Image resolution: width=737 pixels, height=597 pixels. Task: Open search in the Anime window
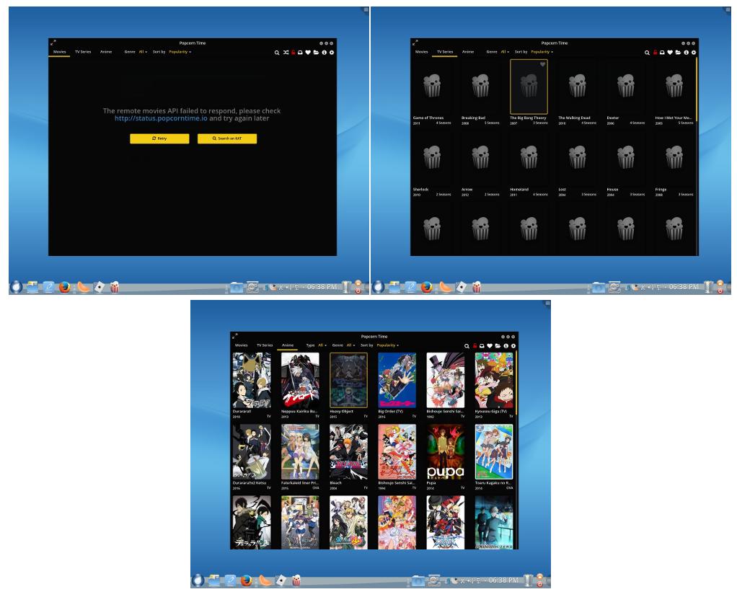click(x=467, y=346)
